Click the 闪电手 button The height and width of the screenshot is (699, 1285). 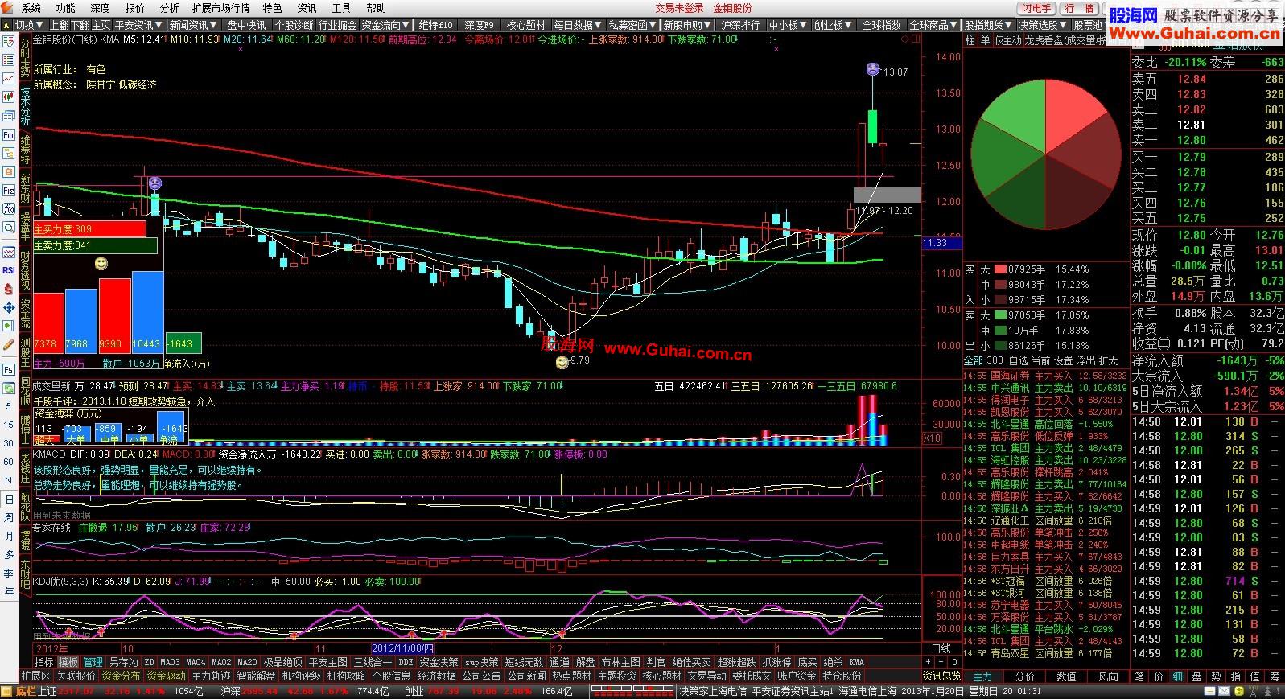(1037, 8)
